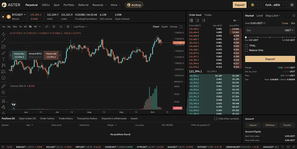Open the Size unit USDT dropdown
This screenshot has width=297, height=149.
click(289, 30)
